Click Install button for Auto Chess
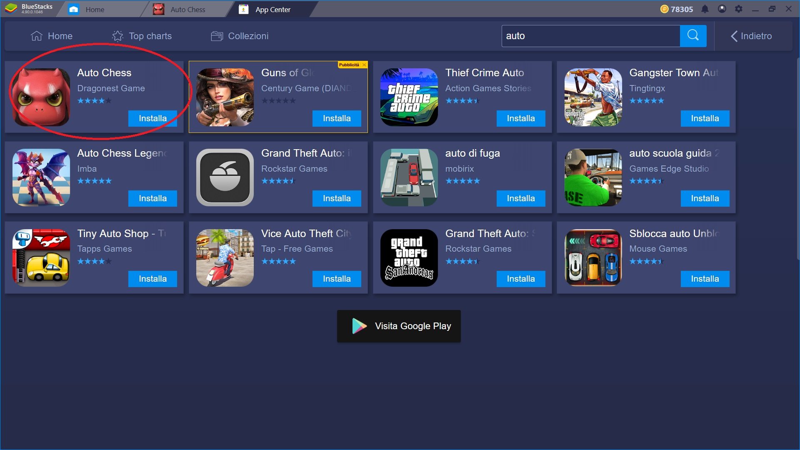The image size is (800, 450). [153, 118]
